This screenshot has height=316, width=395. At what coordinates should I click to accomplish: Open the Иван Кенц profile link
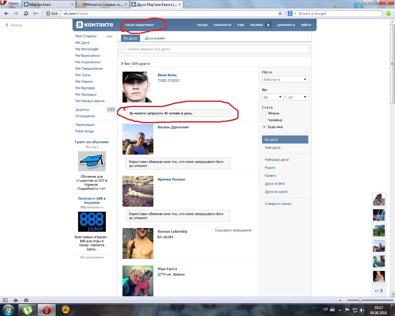pyautogui.click(x=167, y=75)
